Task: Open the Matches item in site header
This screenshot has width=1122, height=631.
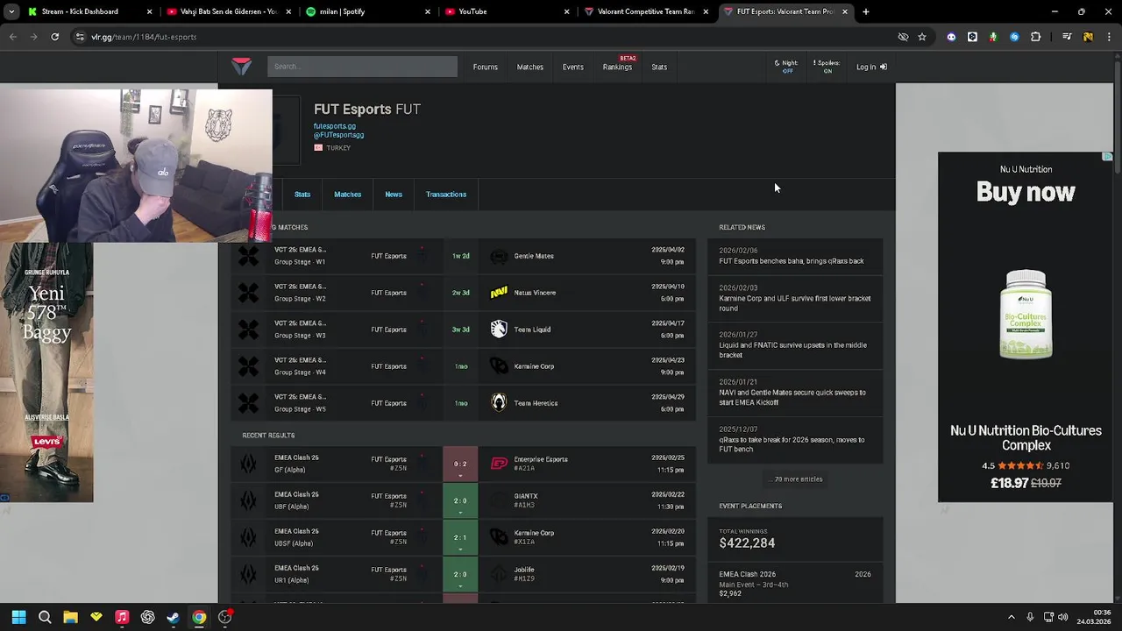Action: (x=530, y=67)
